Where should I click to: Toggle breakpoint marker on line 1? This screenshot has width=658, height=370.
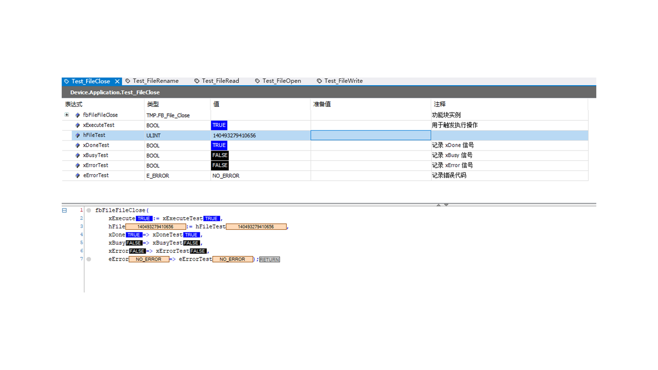(x=89, y=210)
